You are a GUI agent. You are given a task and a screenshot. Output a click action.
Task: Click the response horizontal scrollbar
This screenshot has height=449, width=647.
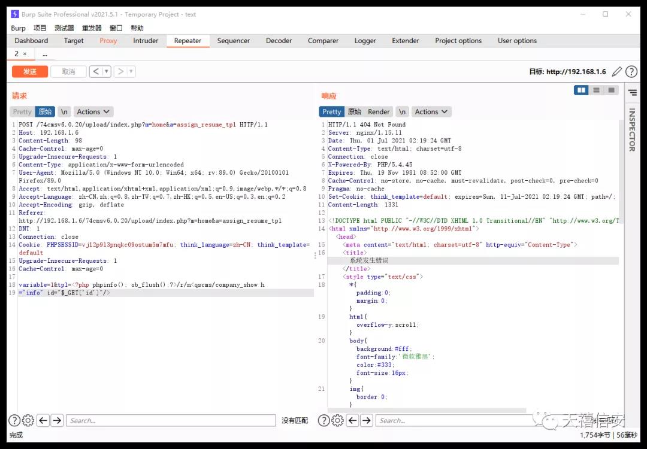(427, 410)
